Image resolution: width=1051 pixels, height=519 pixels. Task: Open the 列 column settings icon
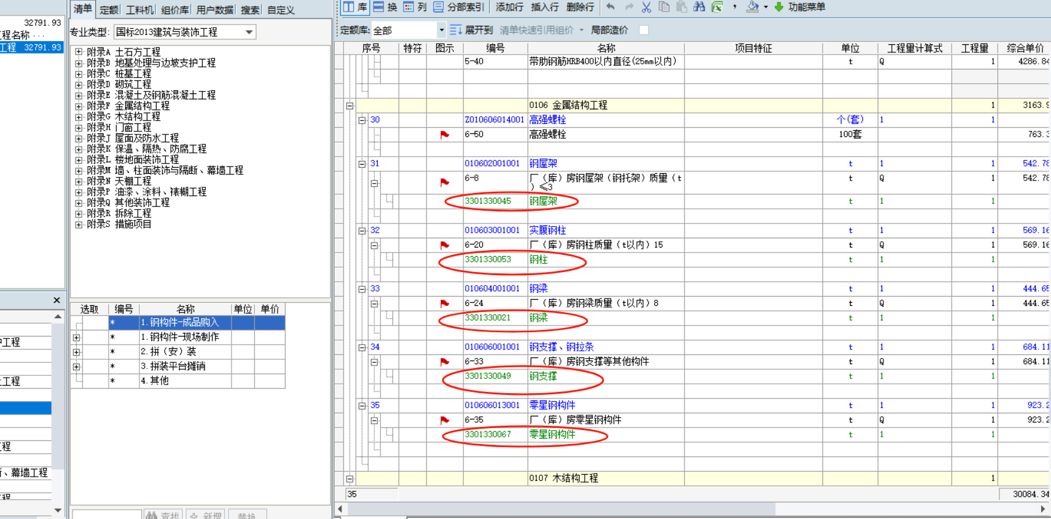pyautogui.click(x=415, y=7)
